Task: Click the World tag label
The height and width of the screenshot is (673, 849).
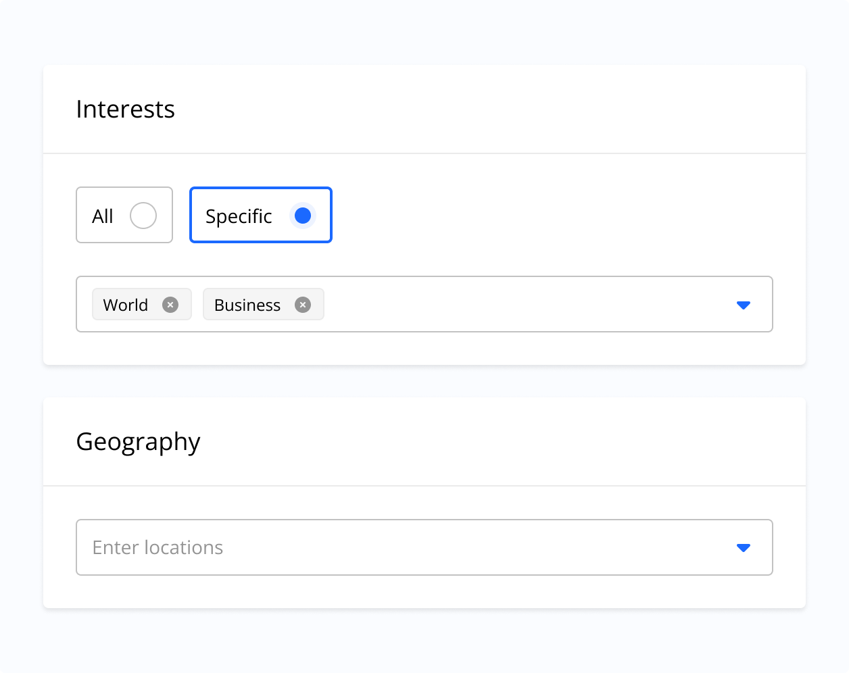Action: (x=126, y=305)
